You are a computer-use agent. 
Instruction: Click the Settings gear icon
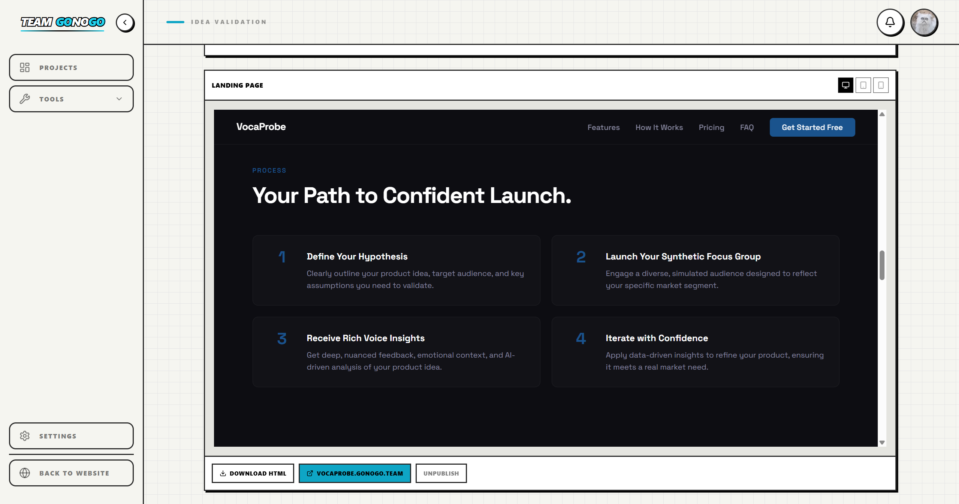25,436
